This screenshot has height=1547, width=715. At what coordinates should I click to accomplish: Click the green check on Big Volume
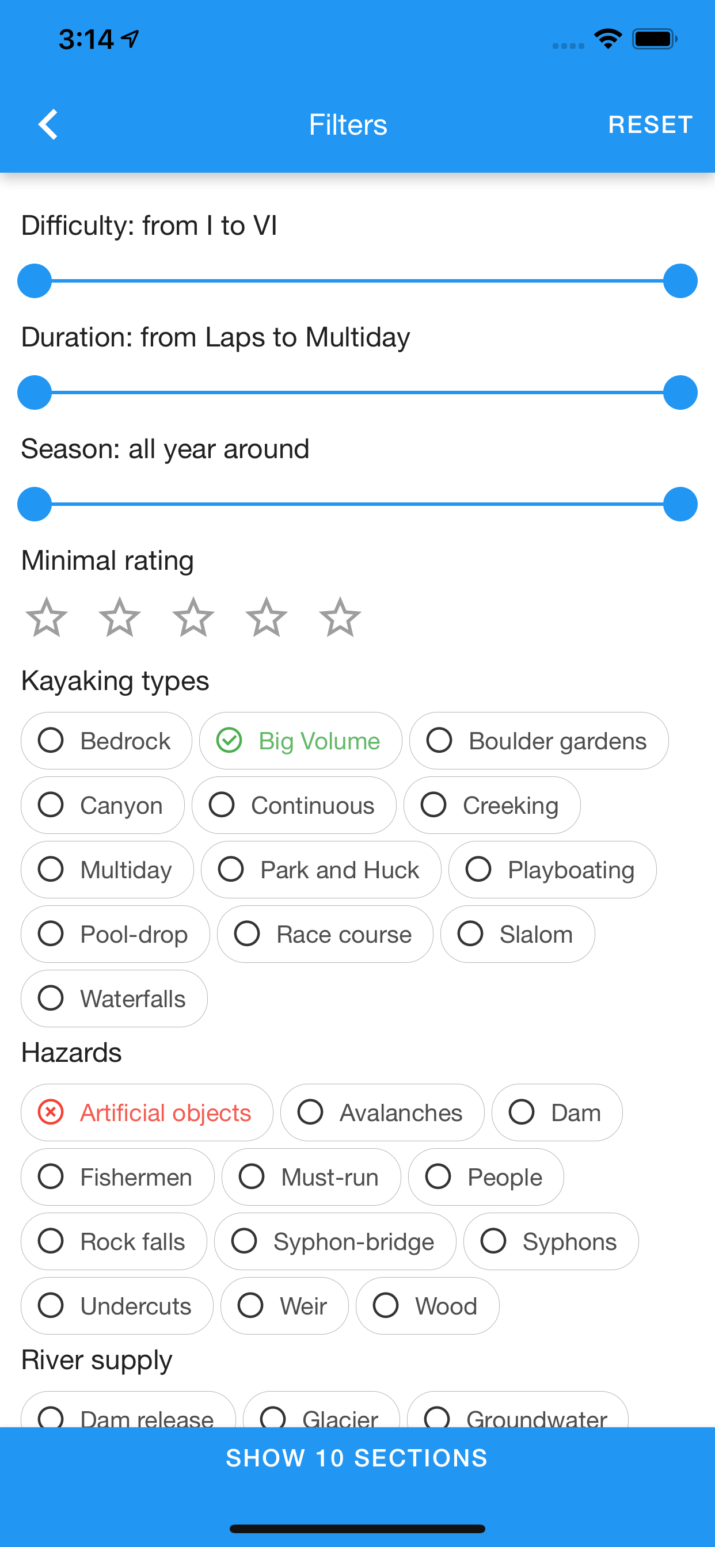click(x=229, y=741)
